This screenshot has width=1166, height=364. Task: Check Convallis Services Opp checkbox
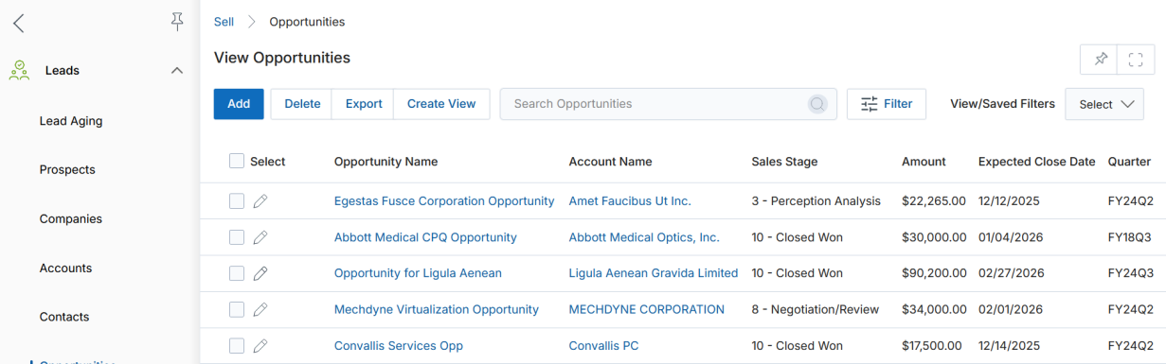click(237, 346)
